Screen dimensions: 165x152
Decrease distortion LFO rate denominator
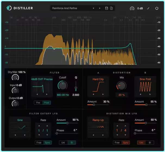[125, 135]
